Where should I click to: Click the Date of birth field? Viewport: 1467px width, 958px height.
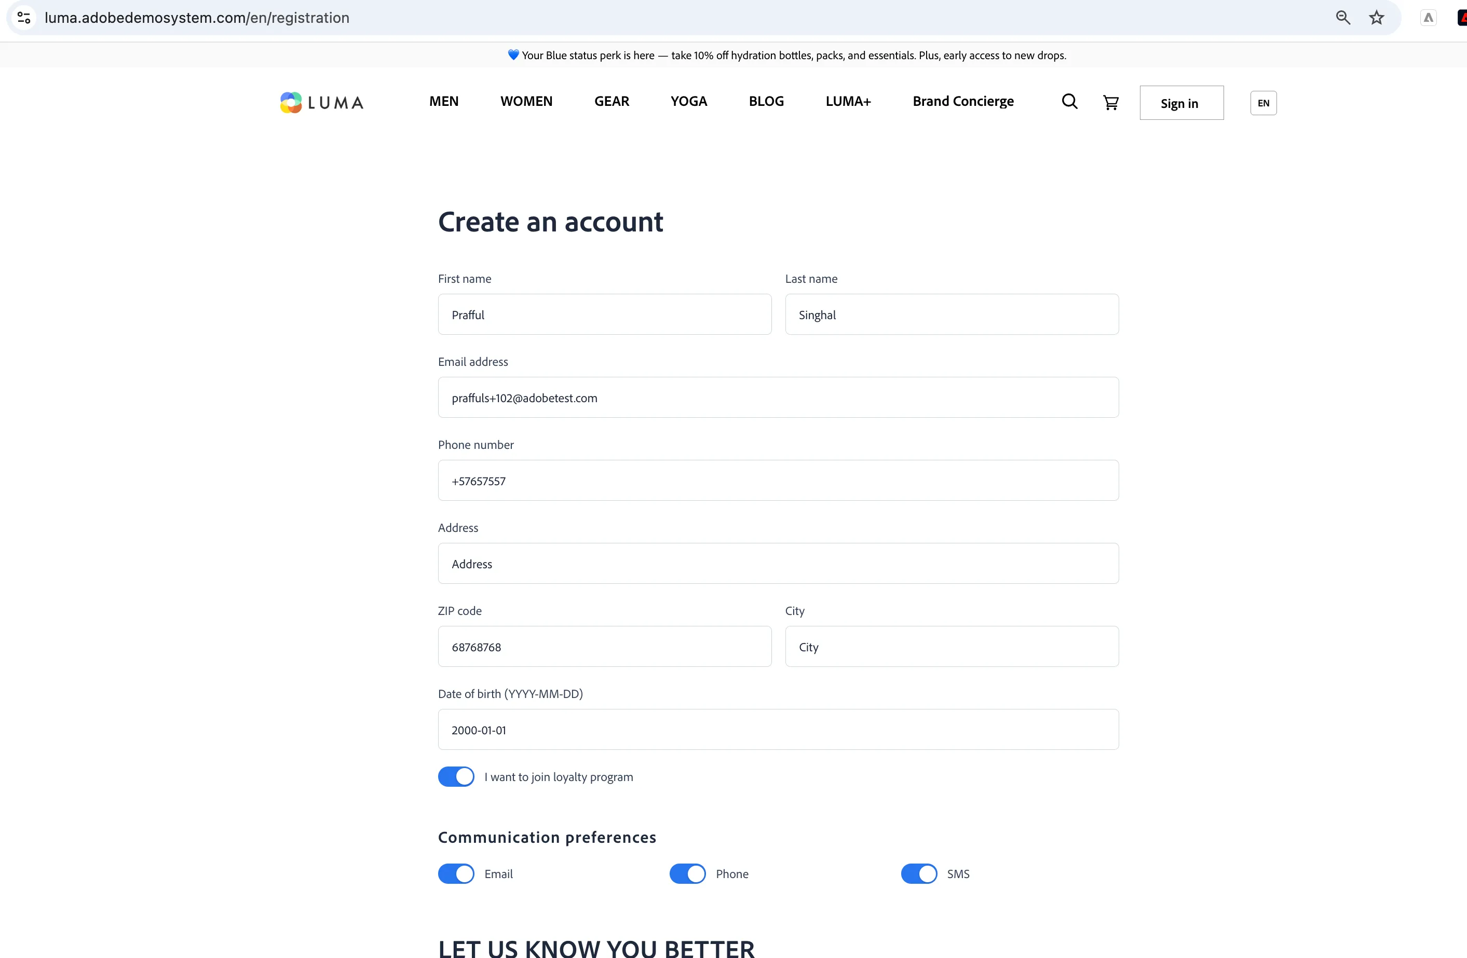point(778,730)
